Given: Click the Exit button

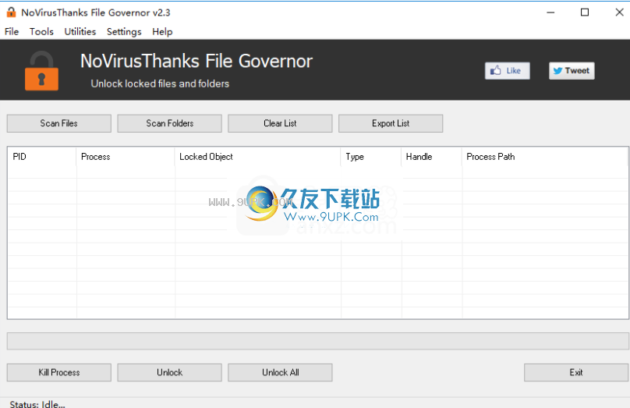Looking at the screenshot, I should 576,373.
